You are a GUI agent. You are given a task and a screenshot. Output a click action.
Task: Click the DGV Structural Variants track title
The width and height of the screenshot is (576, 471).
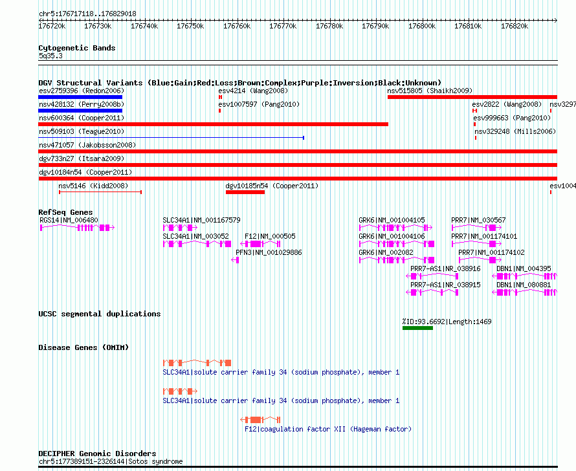tap(240, 83)
